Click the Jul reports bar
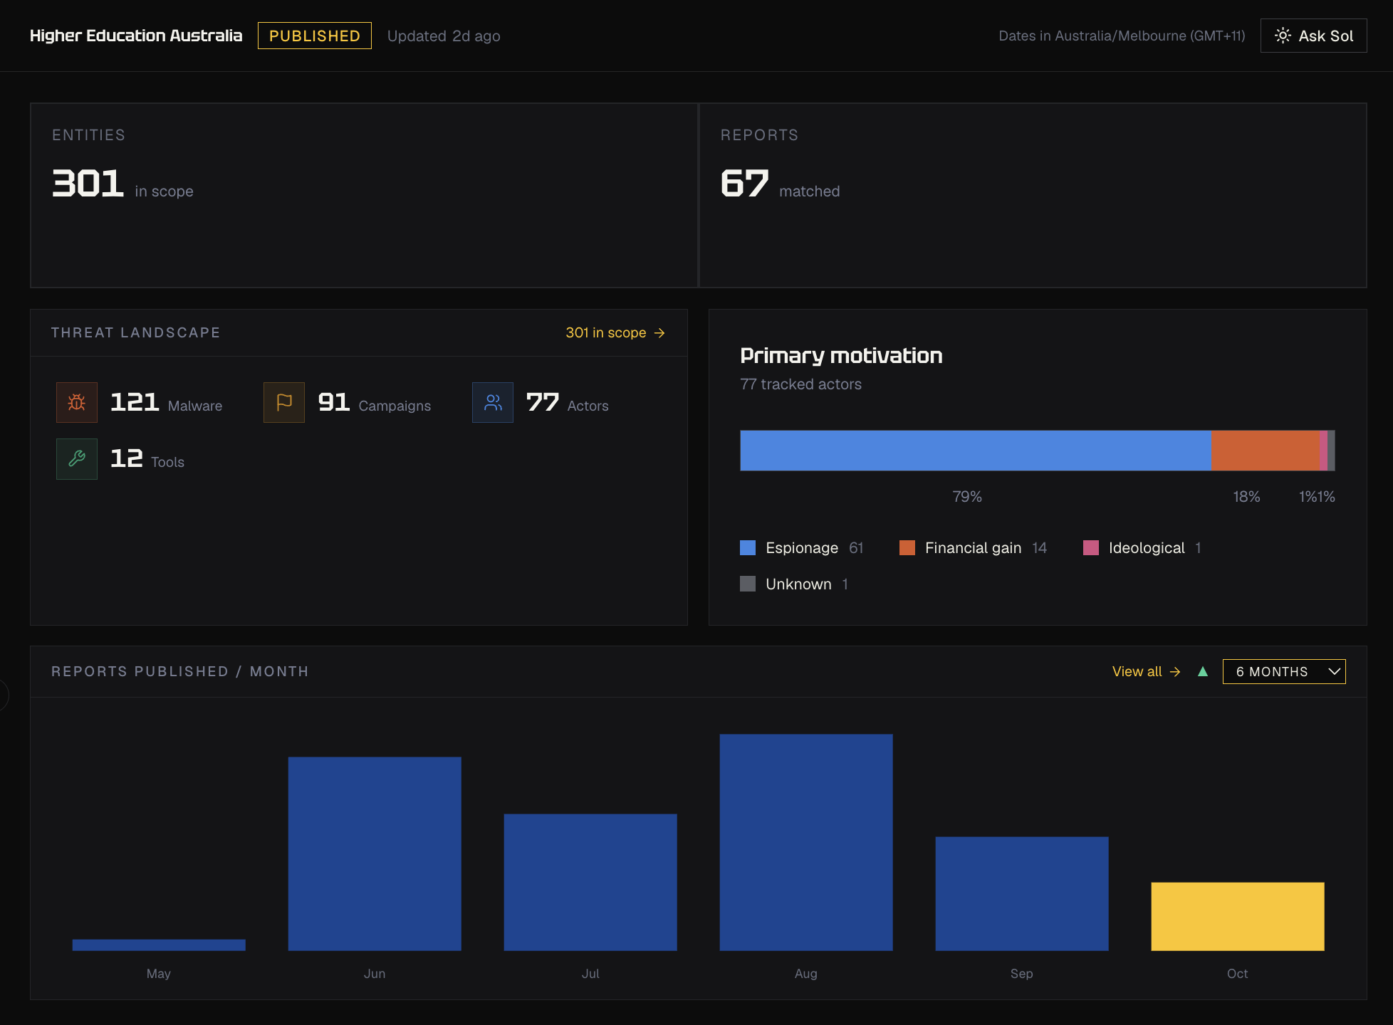Image resolution: width=1393 pixels, height=1025 pixels. pyautogui.click(x=590, y=882)
